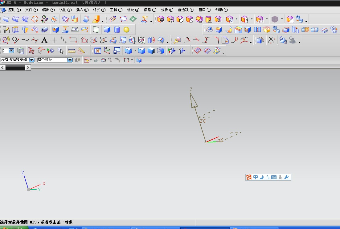The height and width of the screenshot is (229, 340).
Task: Click the Move Face icon
Action: coord(161,19)
